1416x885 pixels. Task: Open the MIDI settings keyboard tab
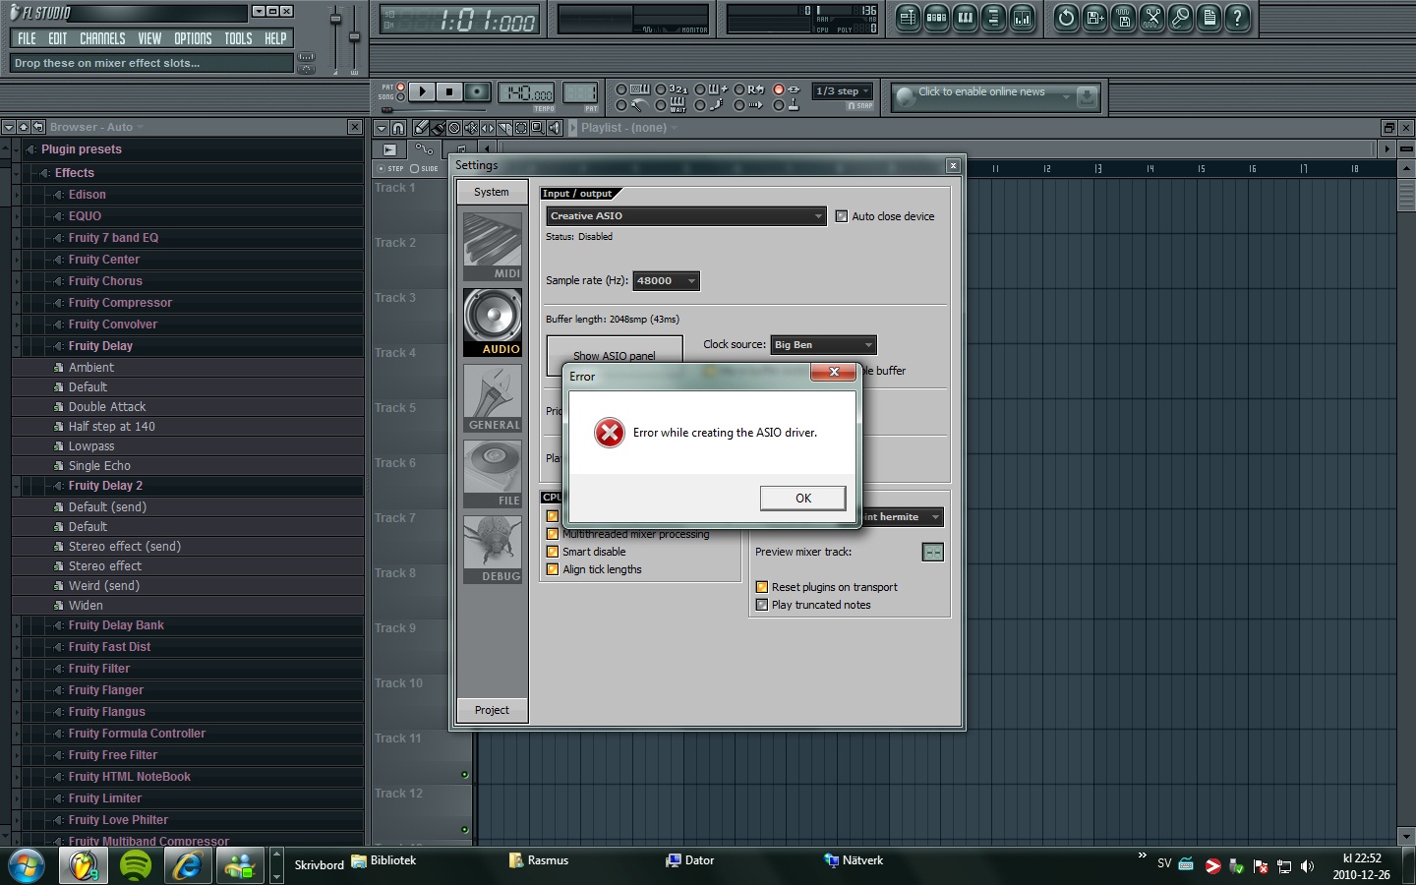coord(493,247)
